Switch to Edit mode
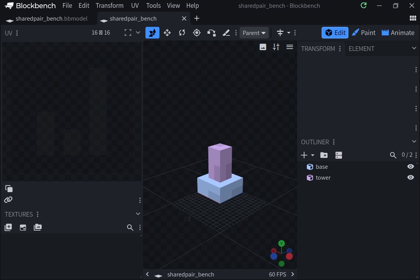This screenshot has height=280, width=420. [335, 33]
